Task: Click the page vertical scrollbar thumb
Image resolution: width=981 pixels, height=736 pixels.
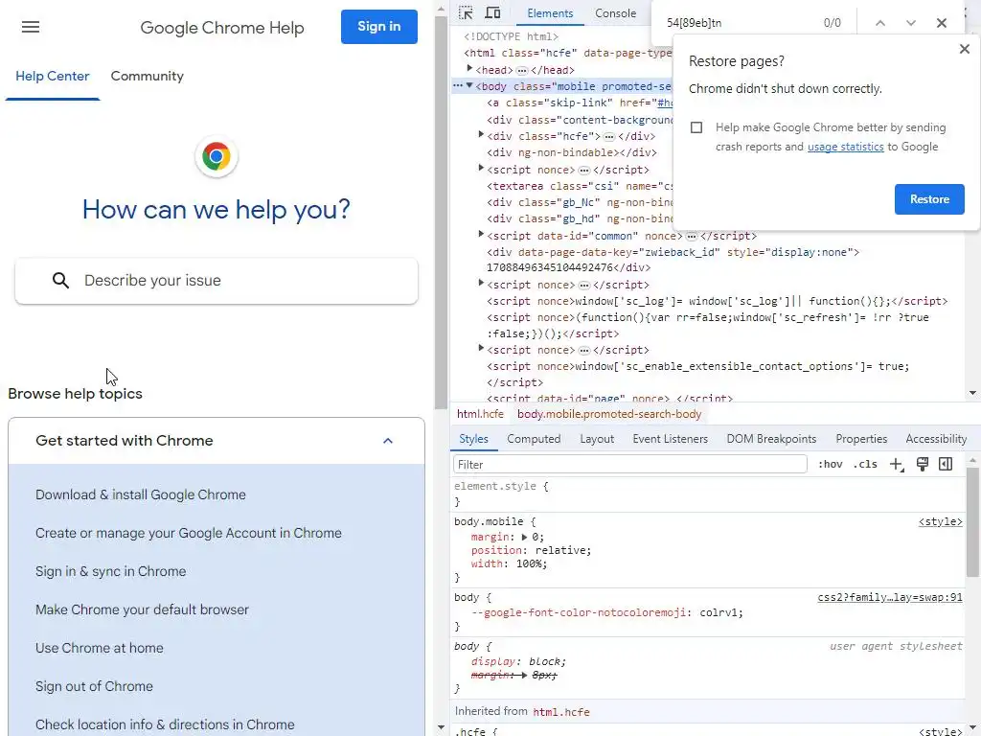Action: click(441, 213)
